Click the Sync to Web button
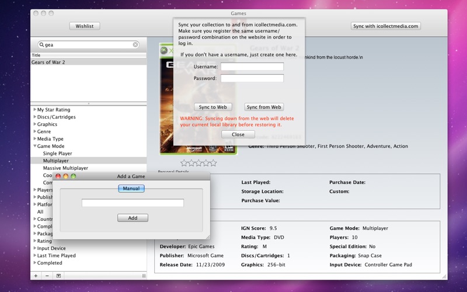The width and height of the screenshot is (467, 292). pyautogui.click(x=213, y=107)
